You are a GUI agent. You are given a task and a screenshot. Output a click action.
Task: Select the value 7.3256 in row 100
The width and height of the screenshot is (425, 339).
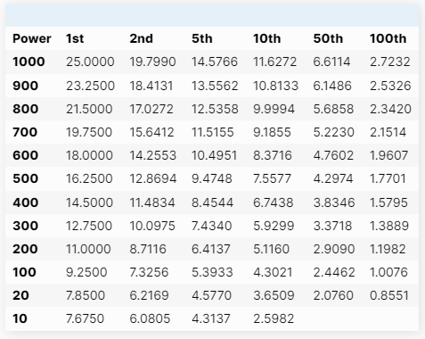[x=149, y=272]
